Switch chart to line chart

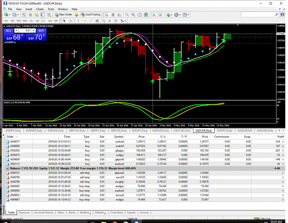pos(119,15)
